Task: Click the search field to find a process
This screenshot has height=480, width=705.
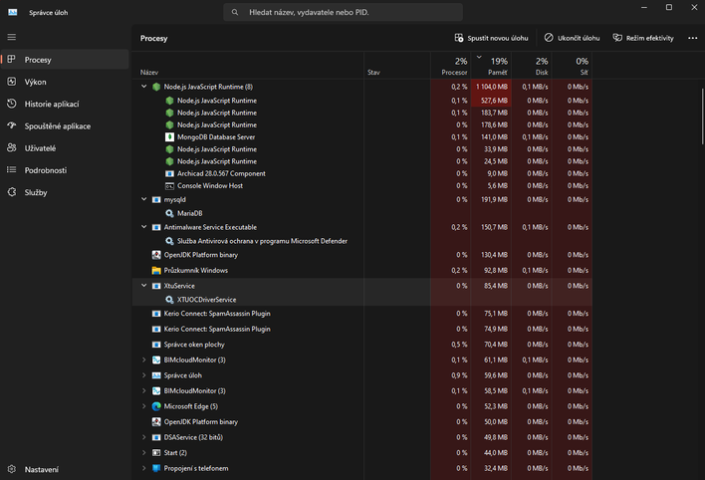Action: 344,12
